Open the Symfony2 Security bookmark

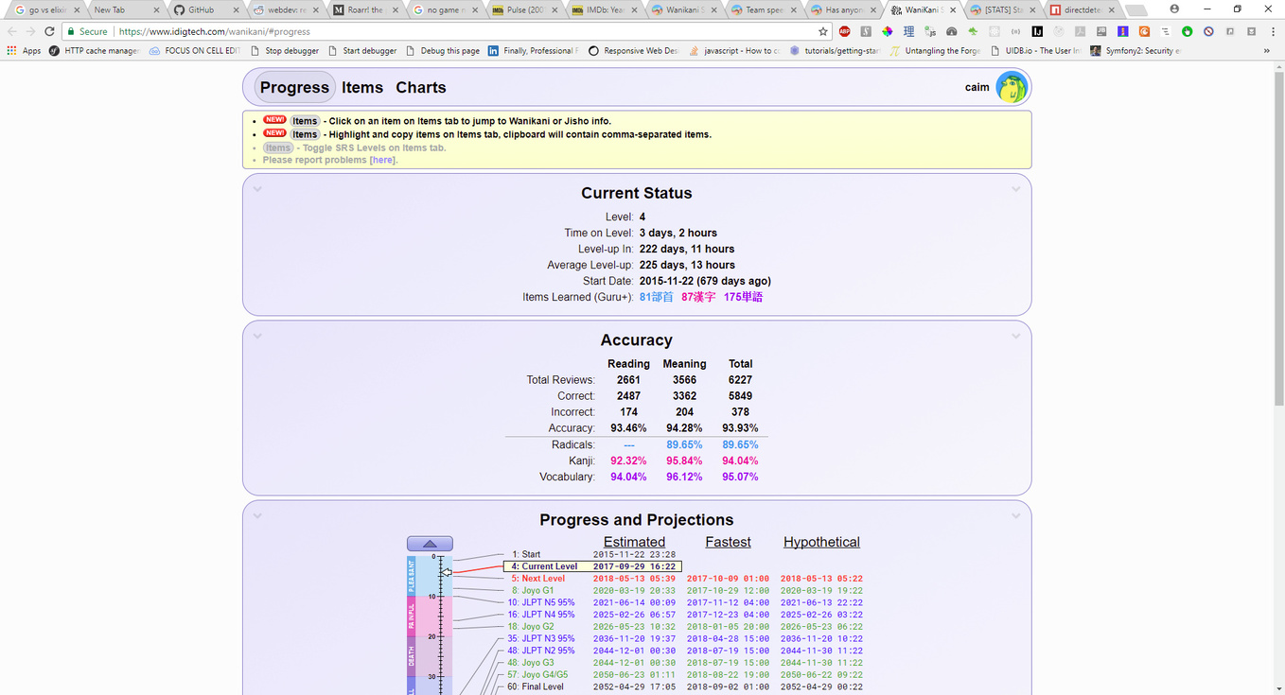click(1135, 51)
